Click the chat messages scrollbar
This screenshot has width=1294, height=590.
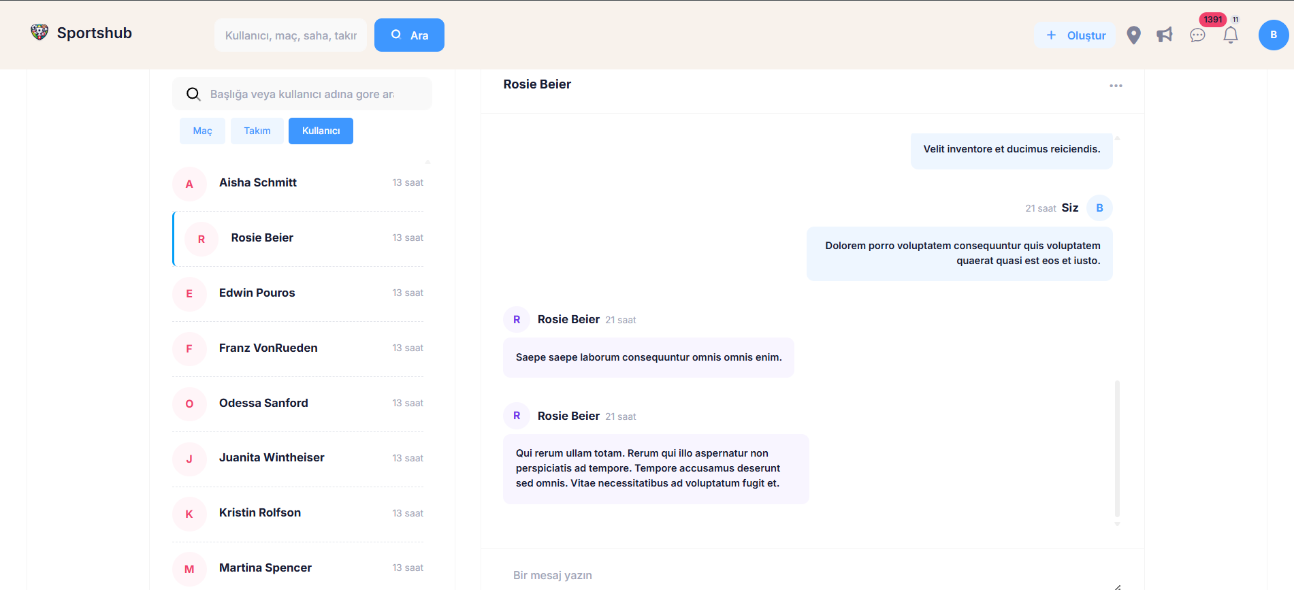[x=1117, y=449]
